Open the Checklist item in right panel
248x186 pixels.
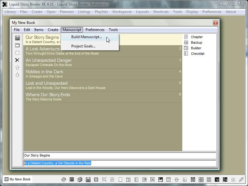pyautogui.click(x=197, y=54)
